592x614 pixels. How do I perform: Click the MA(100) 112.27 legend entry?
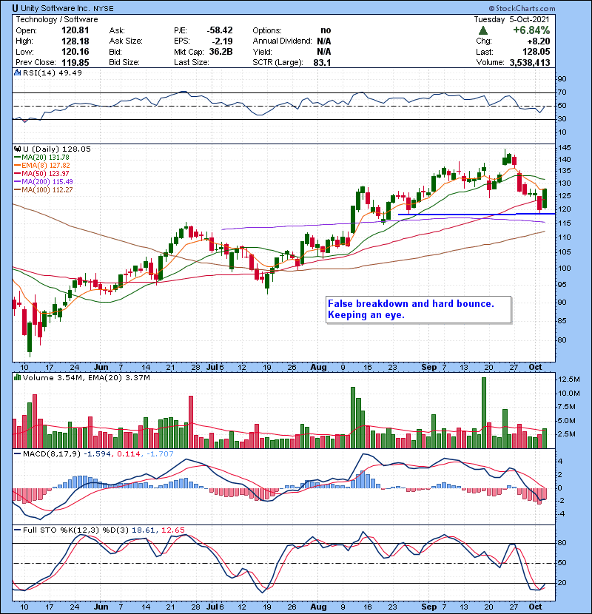[x=44, y=190]
